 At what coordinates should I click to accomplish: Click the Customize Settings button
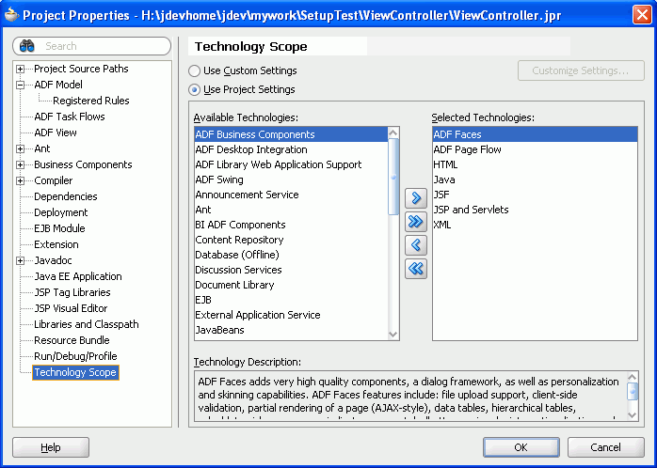point(581,70)
